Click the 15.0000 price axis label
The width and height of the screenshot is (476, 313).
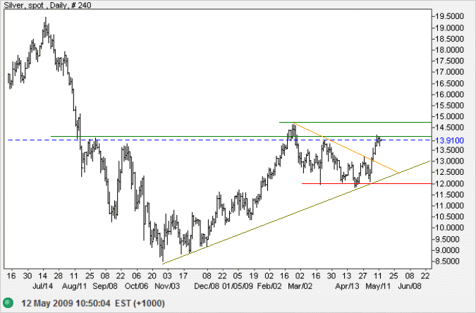(449, 116)
